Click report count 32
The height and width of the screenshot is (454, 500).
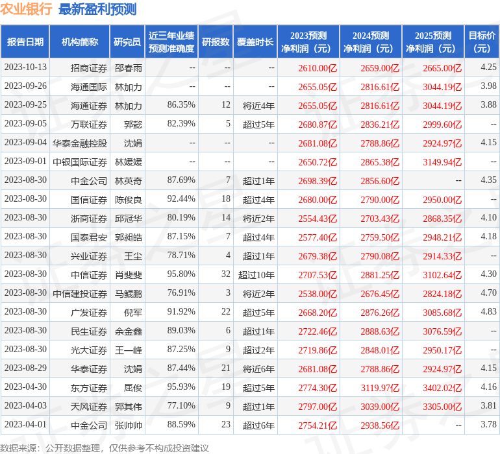pos(226,274)
